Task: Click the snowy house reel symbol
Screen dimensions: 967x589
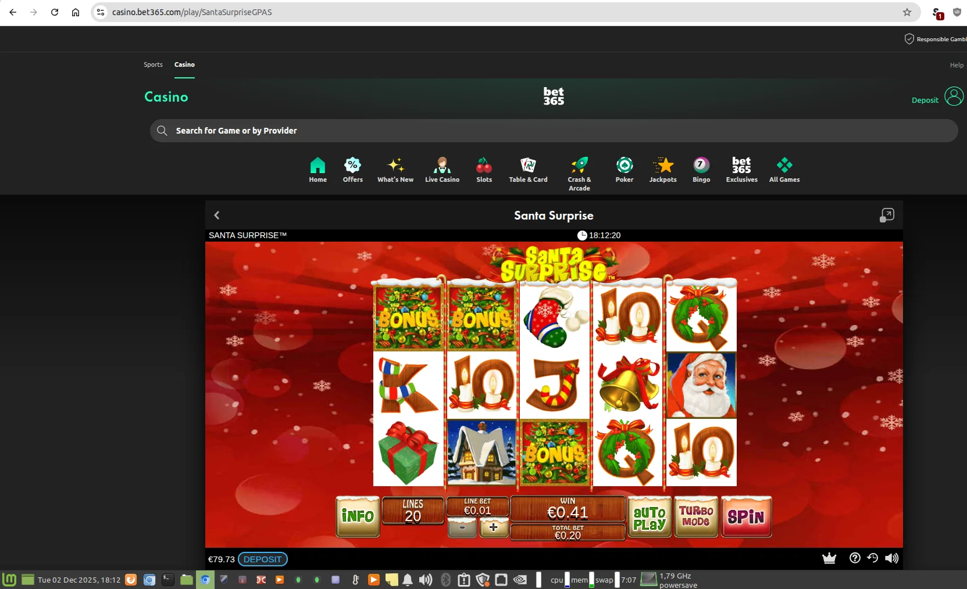Action: coord(481,452)
